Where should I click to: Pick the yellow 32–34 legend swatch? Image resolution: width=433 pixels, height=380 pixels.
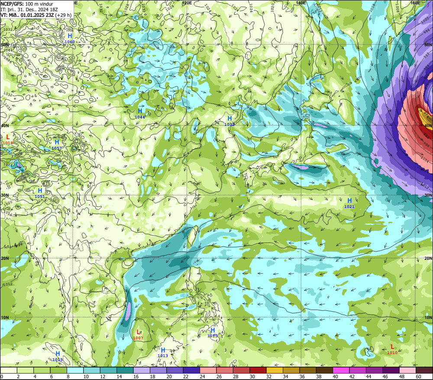click(275, 370)
